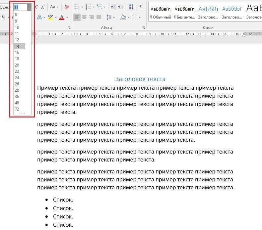Open the Change Case (Aa) button
The width and height of the screenshot is (262, 230).
52,7
